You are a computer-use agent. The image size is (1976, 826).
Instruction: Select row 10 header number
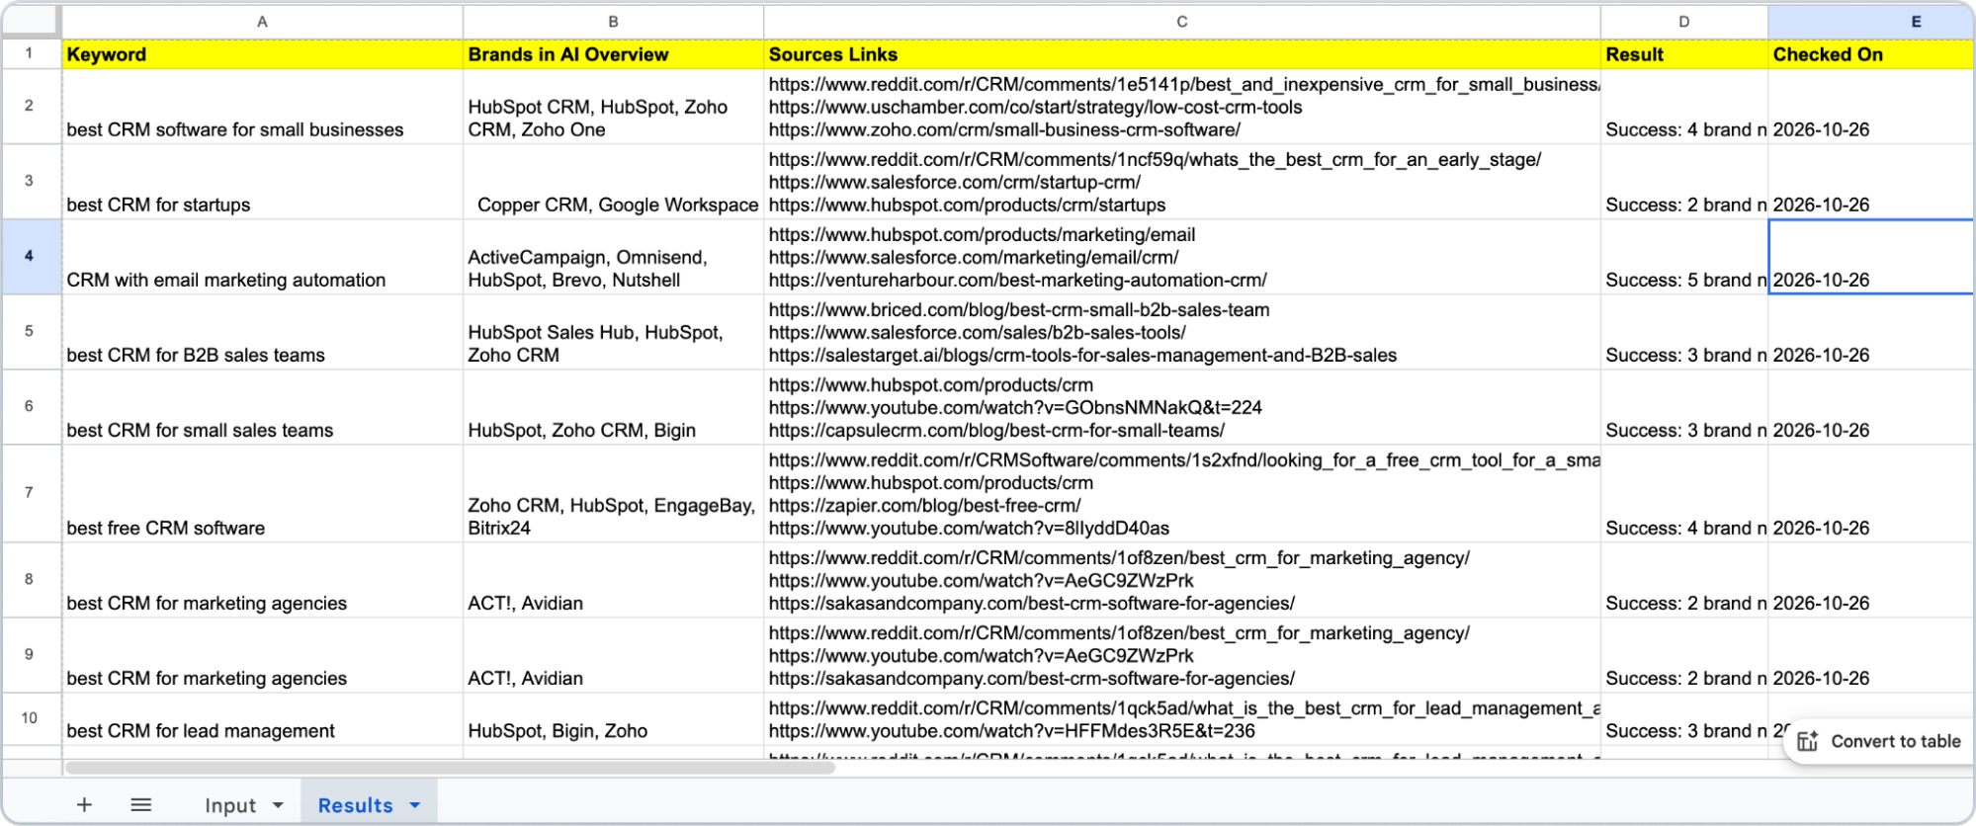tap(30, 718)
